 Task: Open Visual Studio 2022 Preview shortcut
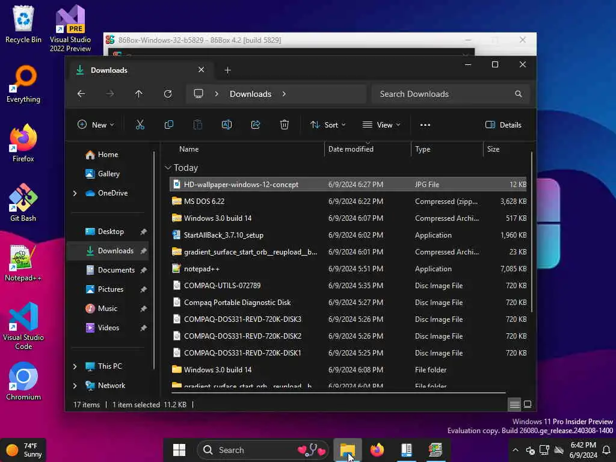[x=70, y=28]
